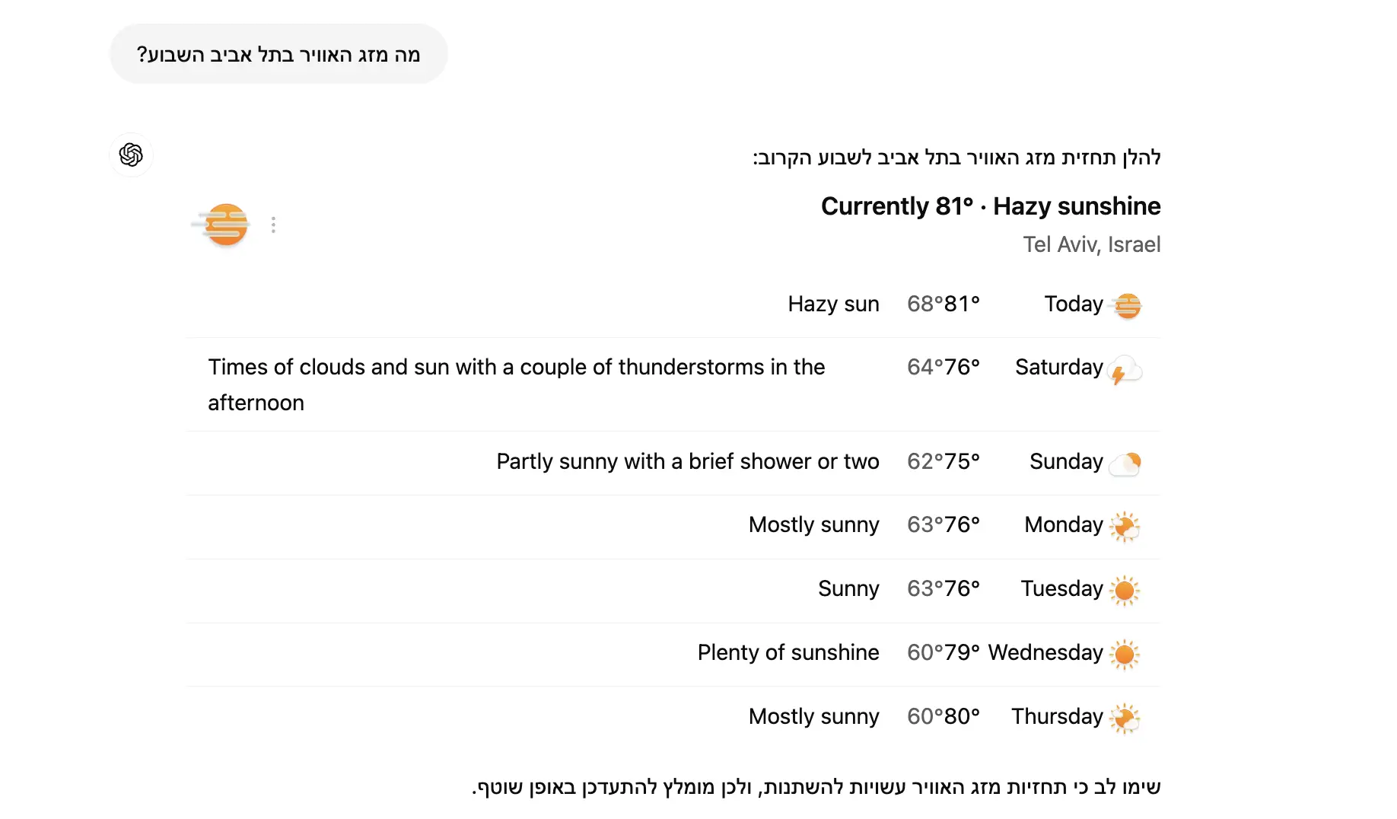Click Thursday's mostly sunny icon

click(x=1125, y=719)
